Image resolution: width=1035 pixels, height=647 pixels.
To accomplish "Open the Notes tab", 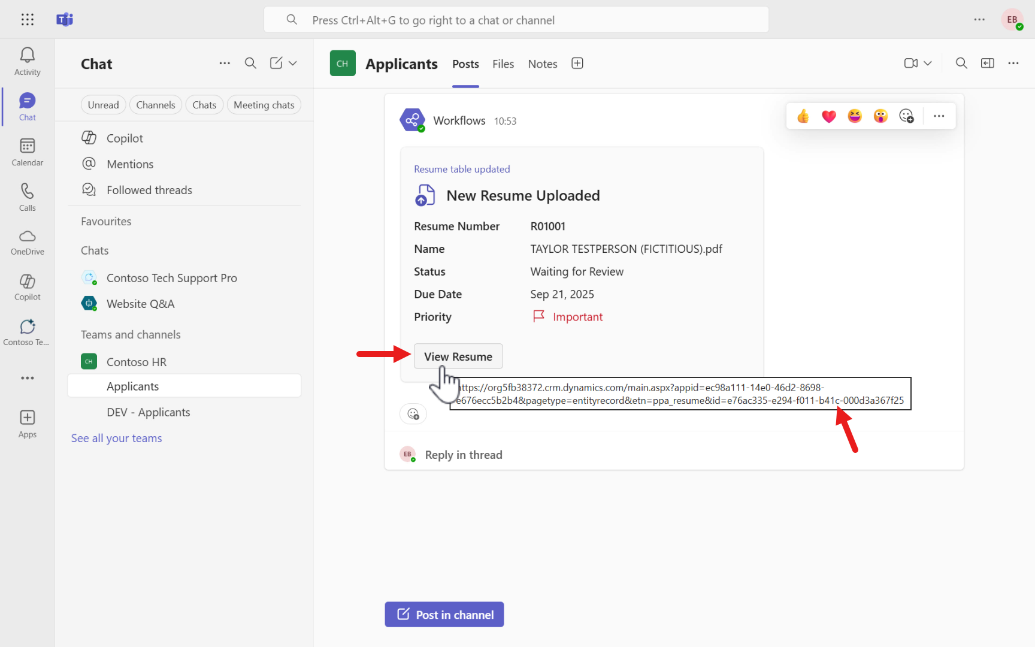I will click(x=542, y=64).
